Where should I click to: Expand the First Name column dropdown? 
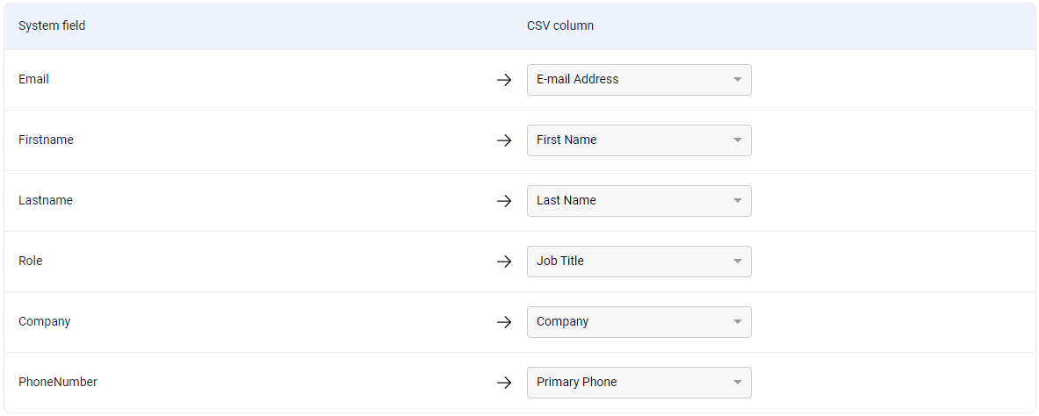[x=639, y=140]
